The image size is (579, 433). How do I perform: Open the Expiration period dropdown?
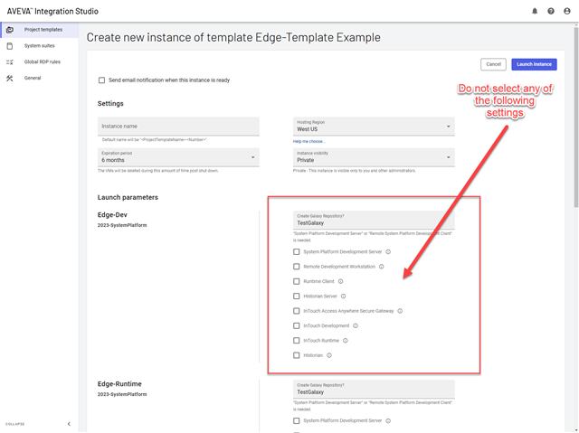click(178, 157)
